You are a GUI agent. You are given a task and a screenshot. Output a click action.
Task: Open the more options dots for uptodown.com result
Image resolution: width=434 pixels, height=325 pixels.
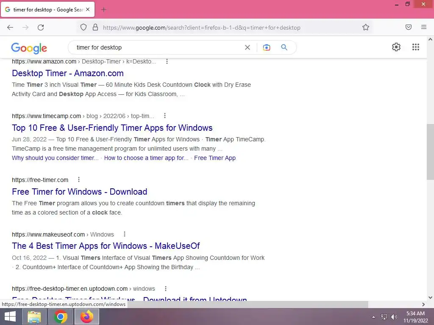coord(166,289)
